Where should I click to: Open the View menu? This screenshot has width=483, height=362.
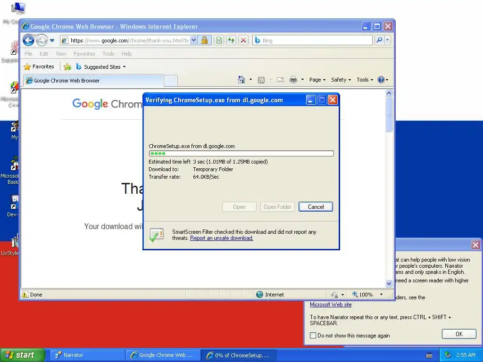tap(61, 54)
